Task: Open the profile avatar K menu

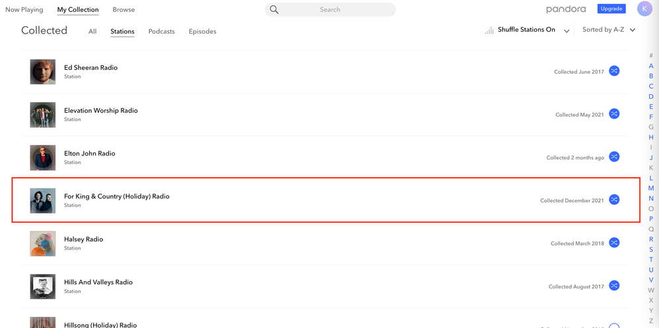Action: pyautogui.click(x=644, y=9)
